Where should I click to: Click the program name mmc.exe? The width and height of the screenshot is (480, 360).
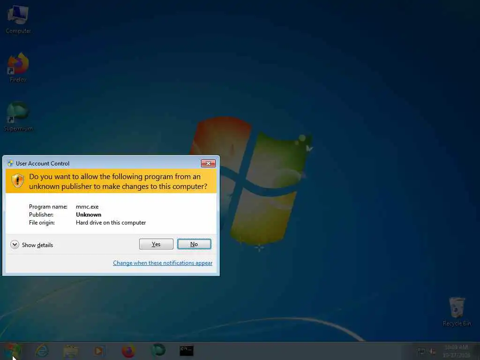(x=87, y=207)
